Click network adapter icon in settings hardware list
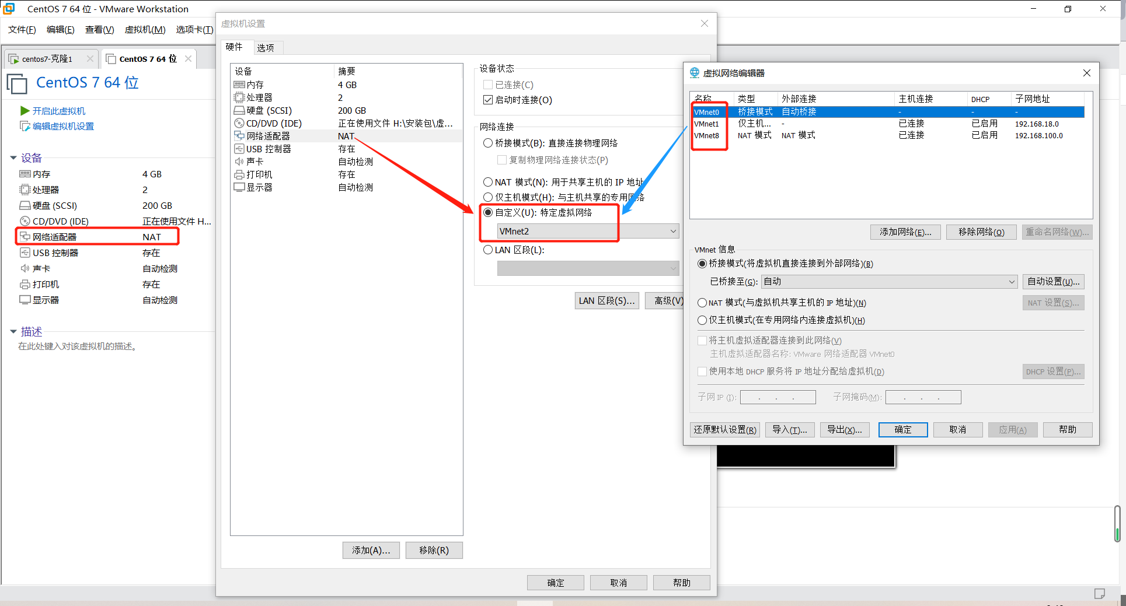 (239, 135)
